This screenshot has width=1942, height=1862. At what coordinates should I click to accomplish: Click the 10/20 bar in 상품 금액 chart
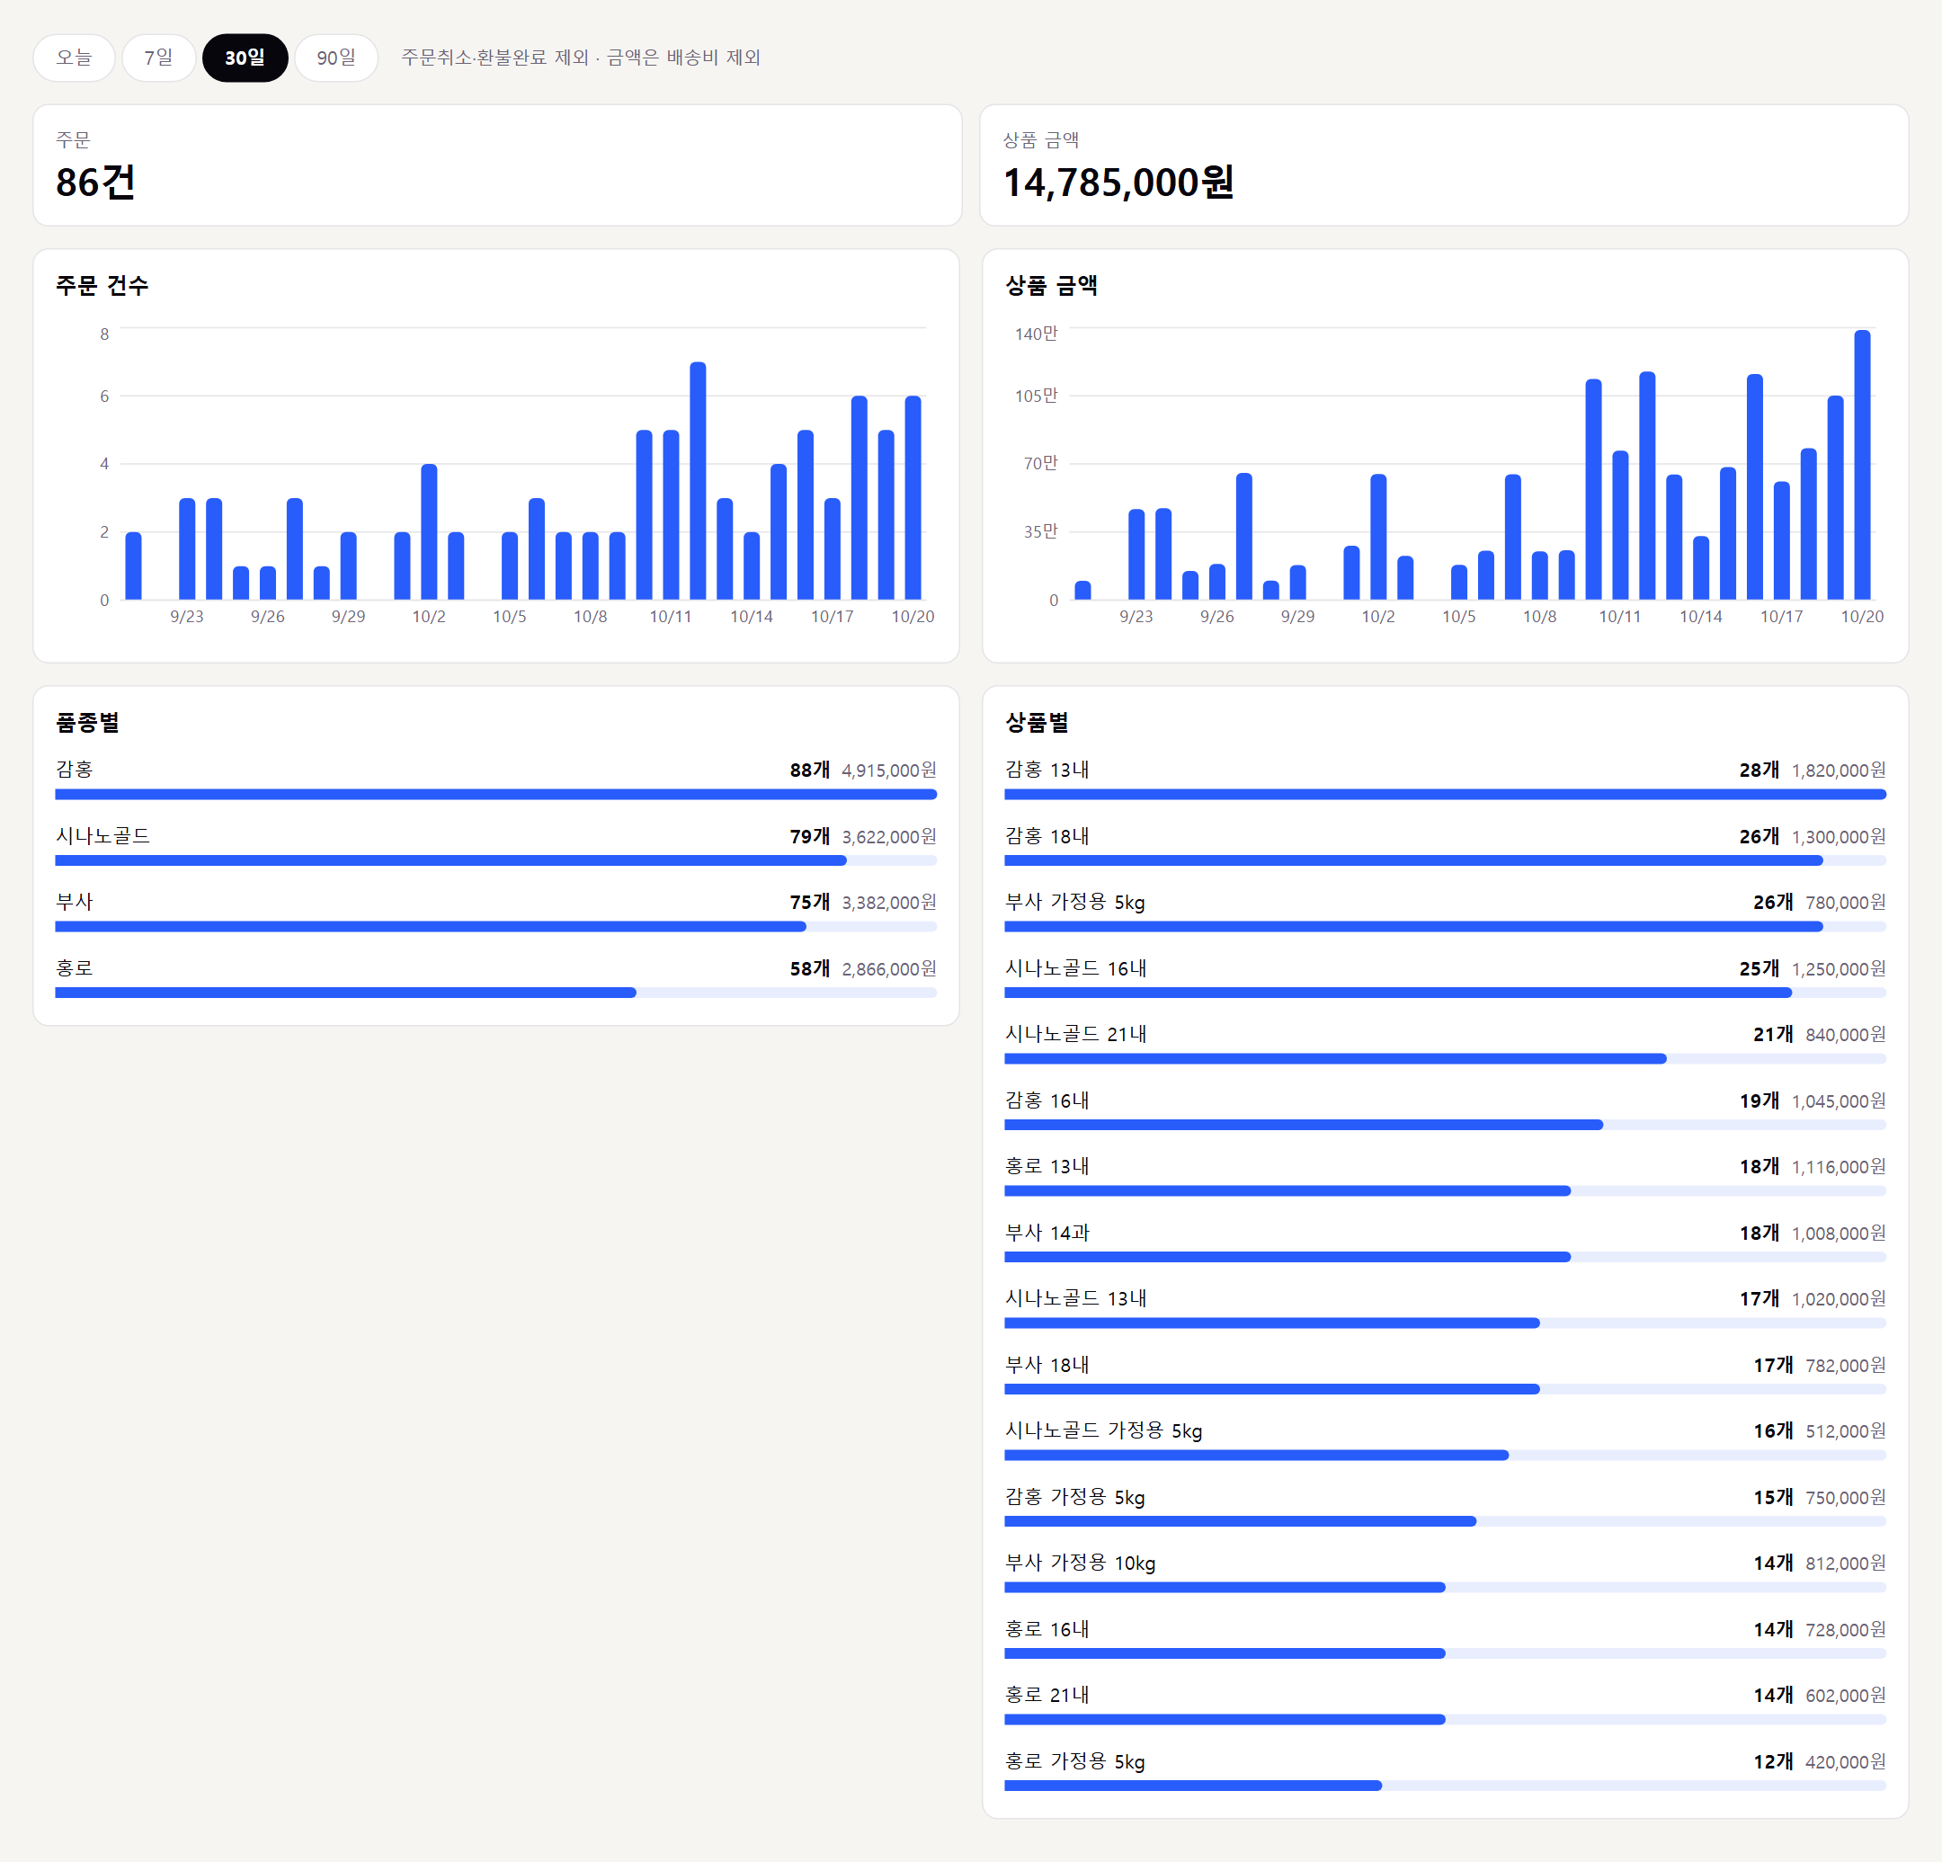tap(1862, 465)
